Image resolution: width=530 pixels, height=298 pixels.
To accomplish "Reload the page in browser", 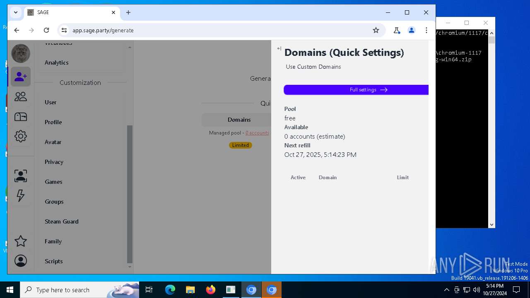I will point(46,30).
